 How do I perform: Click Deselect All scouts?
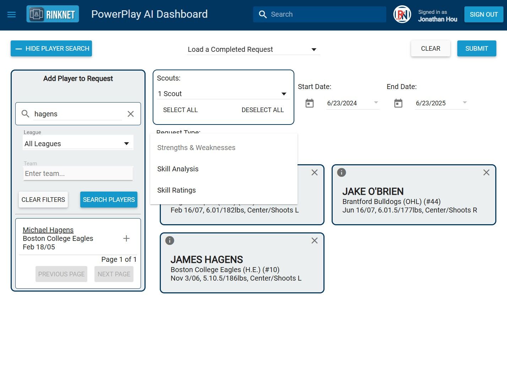(x=263, y=110)
